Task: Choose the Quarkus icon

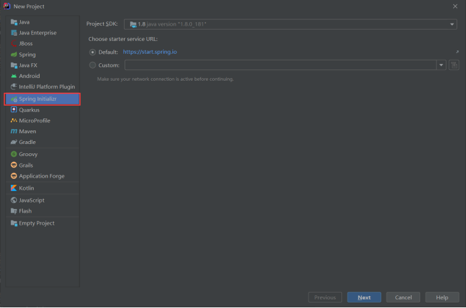Action: tap(13, 110)
